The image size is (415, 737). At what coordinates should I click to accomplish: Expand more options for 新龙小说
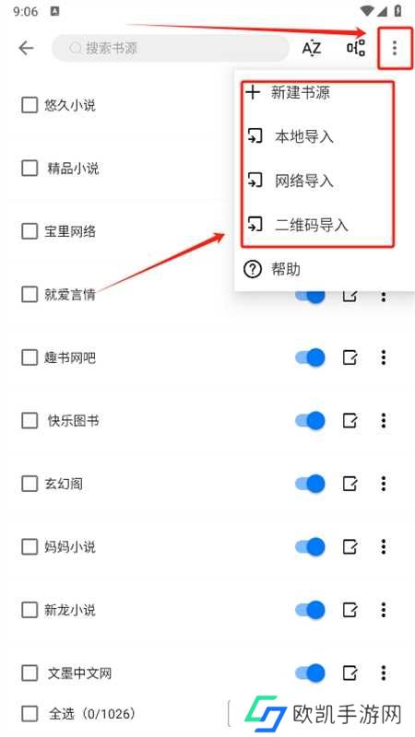tap(384, 610)
